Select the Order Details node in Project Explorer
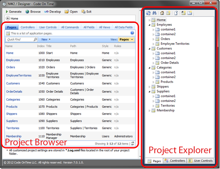Image resolution: width=220 pixels, height=169 pixels. click(170, 63)
